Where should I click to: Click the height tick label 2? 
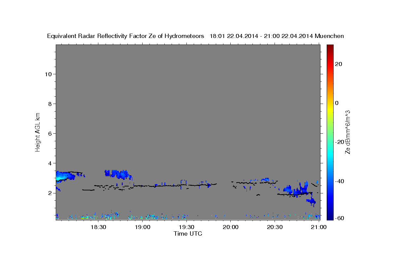pos(50,193)
